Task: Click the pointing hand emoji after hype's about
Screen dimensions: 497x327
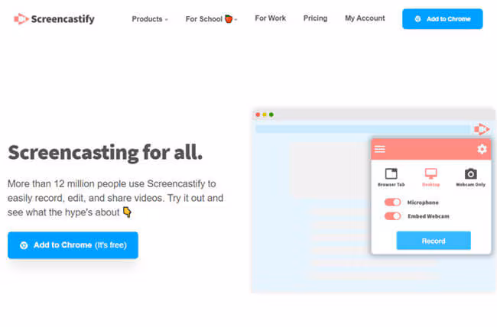Action: coord(127,212)
